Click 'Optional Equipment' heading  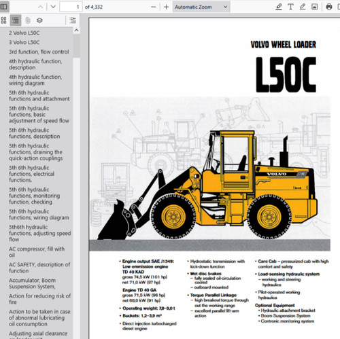tap(275, 305)
